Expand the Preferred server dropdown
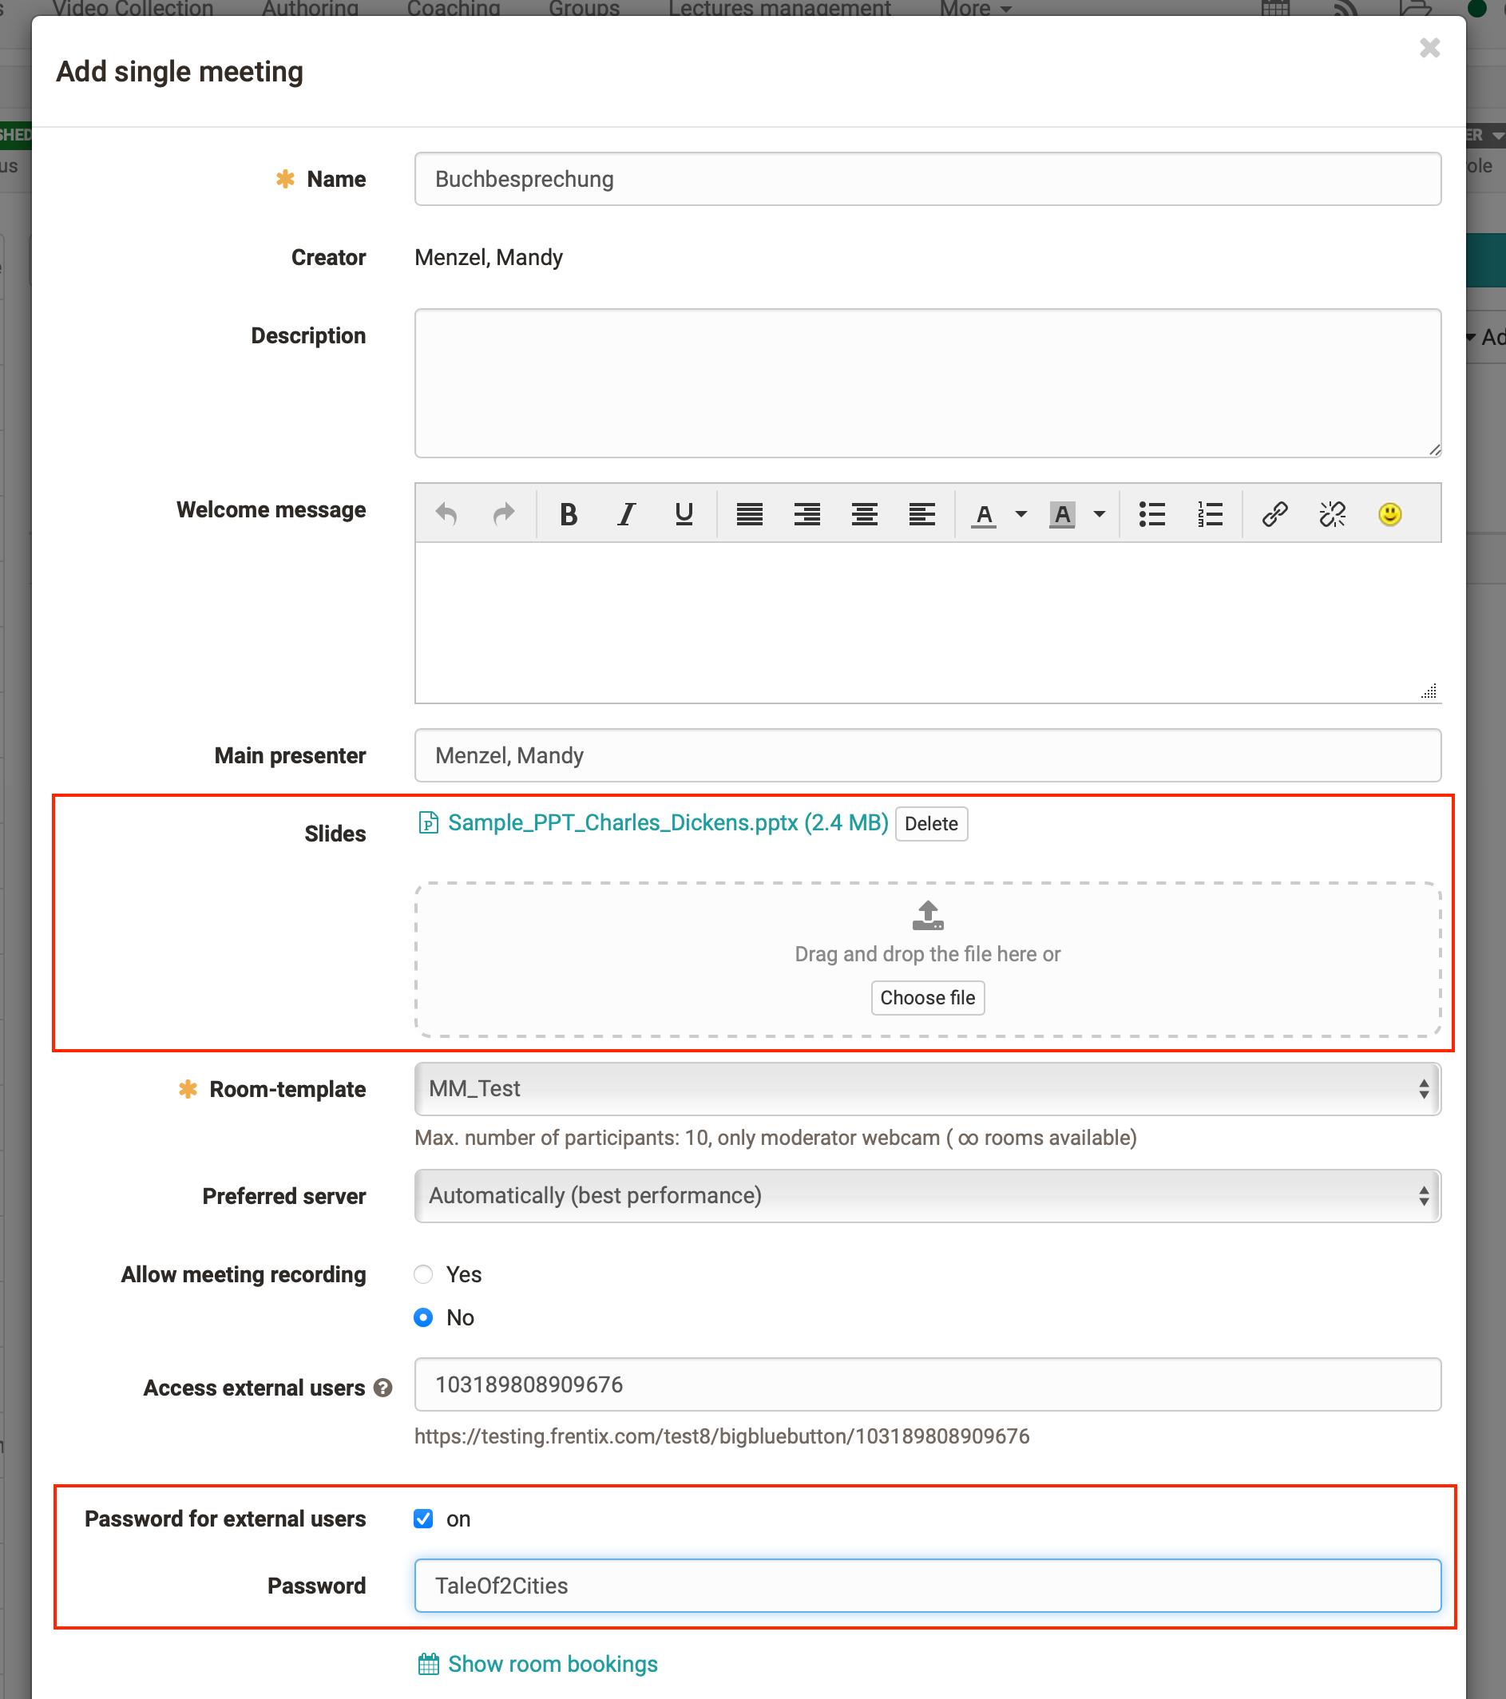This screenshot has width=1506, height=1699. pos(927,1196)
